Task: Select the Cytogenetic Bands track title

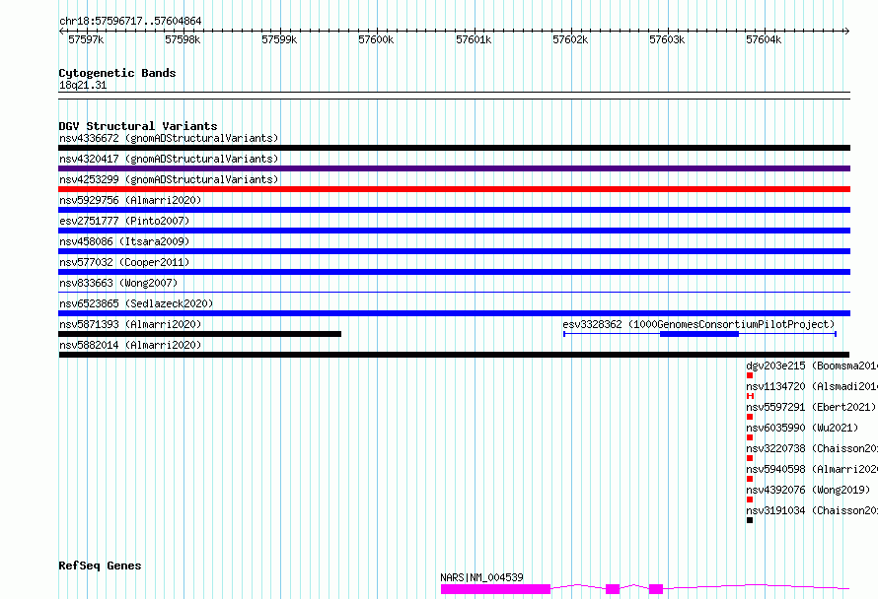Action: (x=117, y=73)
